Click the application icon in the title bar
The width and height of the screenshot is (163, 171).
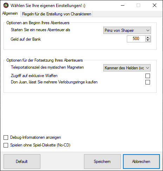tap(6, 5)
